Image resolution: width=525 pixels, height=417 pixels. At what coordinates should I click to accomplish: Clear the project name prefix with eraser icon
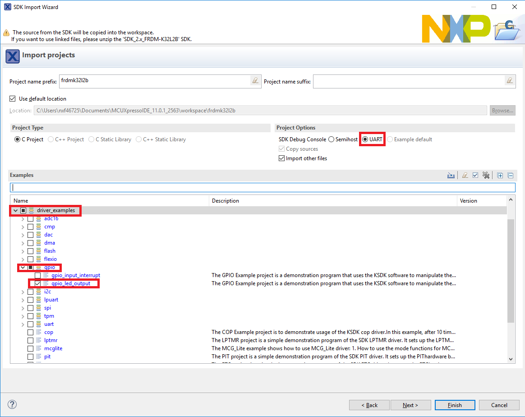click(255, 81)
